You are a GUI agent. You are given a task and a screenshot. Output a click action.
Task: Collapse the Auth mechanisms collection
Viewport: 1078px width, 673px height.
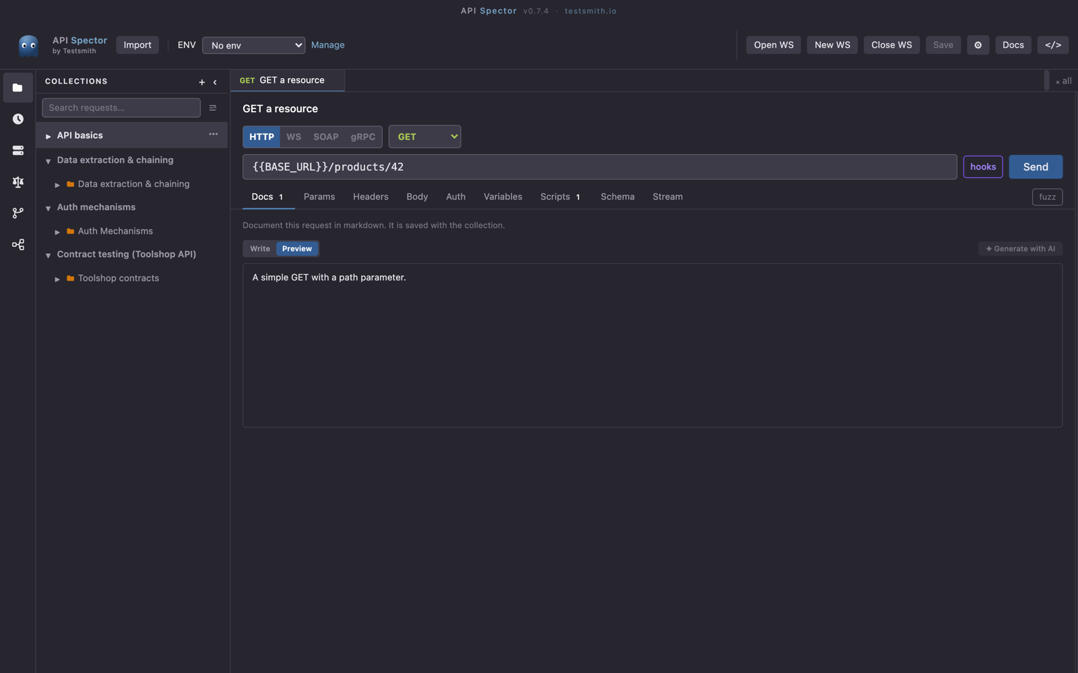coord(49,208)
